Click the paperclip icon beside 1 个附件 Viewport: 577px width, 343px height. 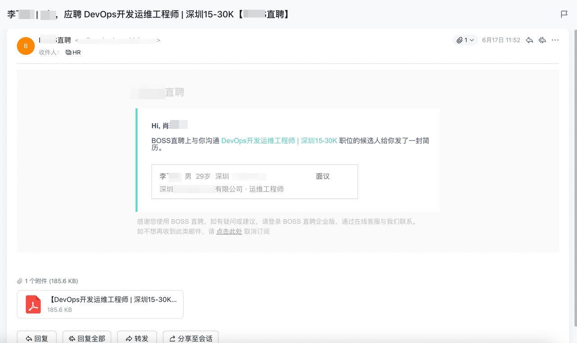[x=20, y=281]
